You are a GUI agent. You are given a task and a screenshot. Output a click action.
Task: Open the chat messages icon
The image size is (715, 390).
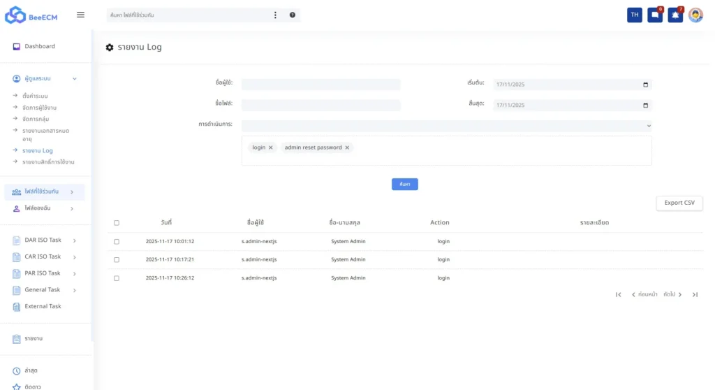(654, 15)
